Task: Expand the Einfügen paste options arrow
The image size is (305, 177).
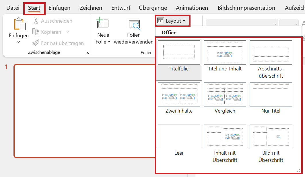Action: tap(19, 42)
